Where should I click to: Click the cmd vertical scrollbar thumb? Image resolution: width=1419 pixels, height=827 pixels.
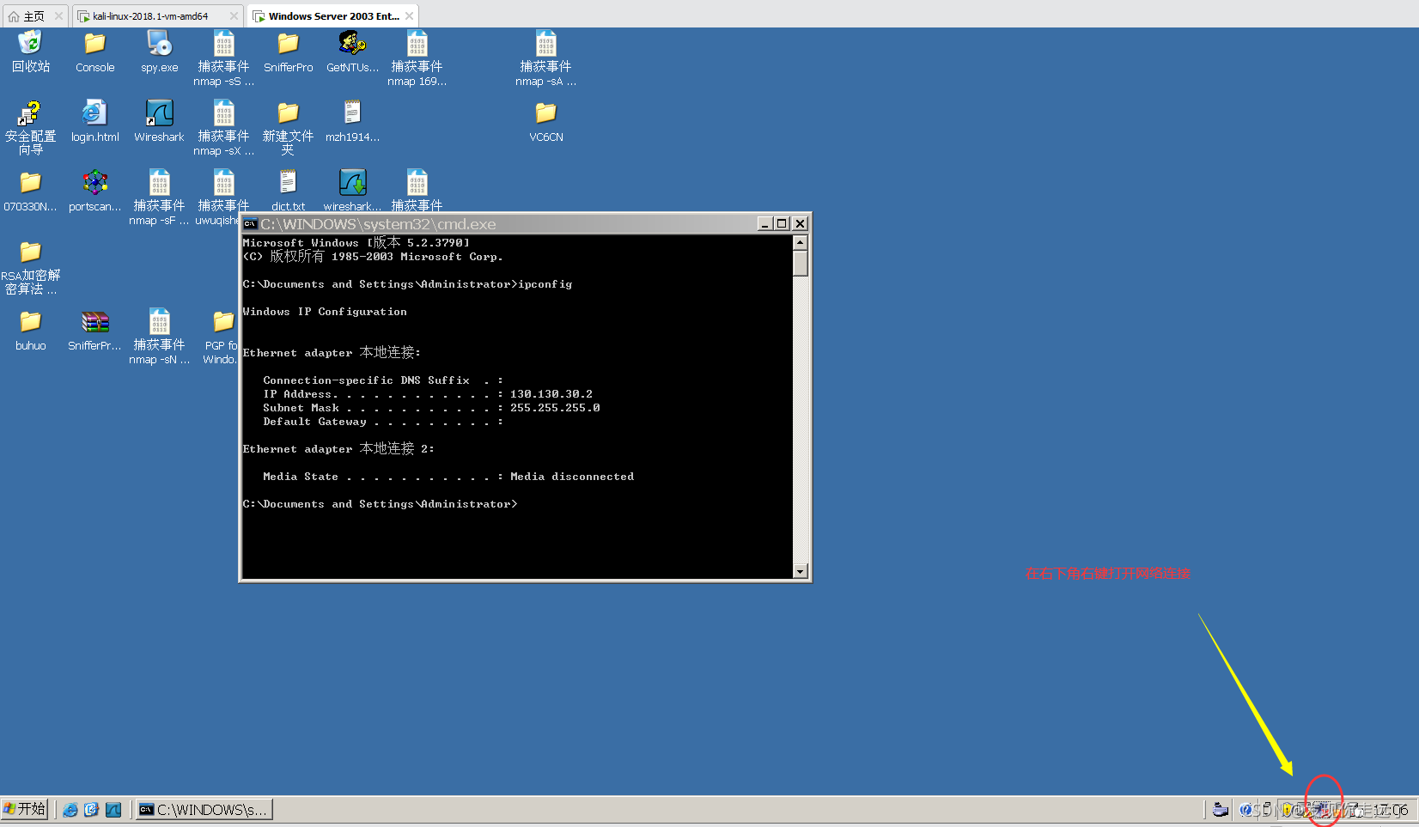801,264
